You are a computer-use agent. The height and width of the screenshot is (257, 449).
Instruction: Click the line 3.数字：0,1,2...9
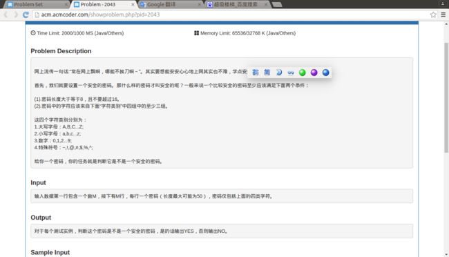point(53,141)
